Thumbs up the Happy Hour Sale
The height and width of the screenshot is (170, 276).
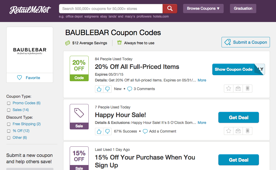[99, 131]
